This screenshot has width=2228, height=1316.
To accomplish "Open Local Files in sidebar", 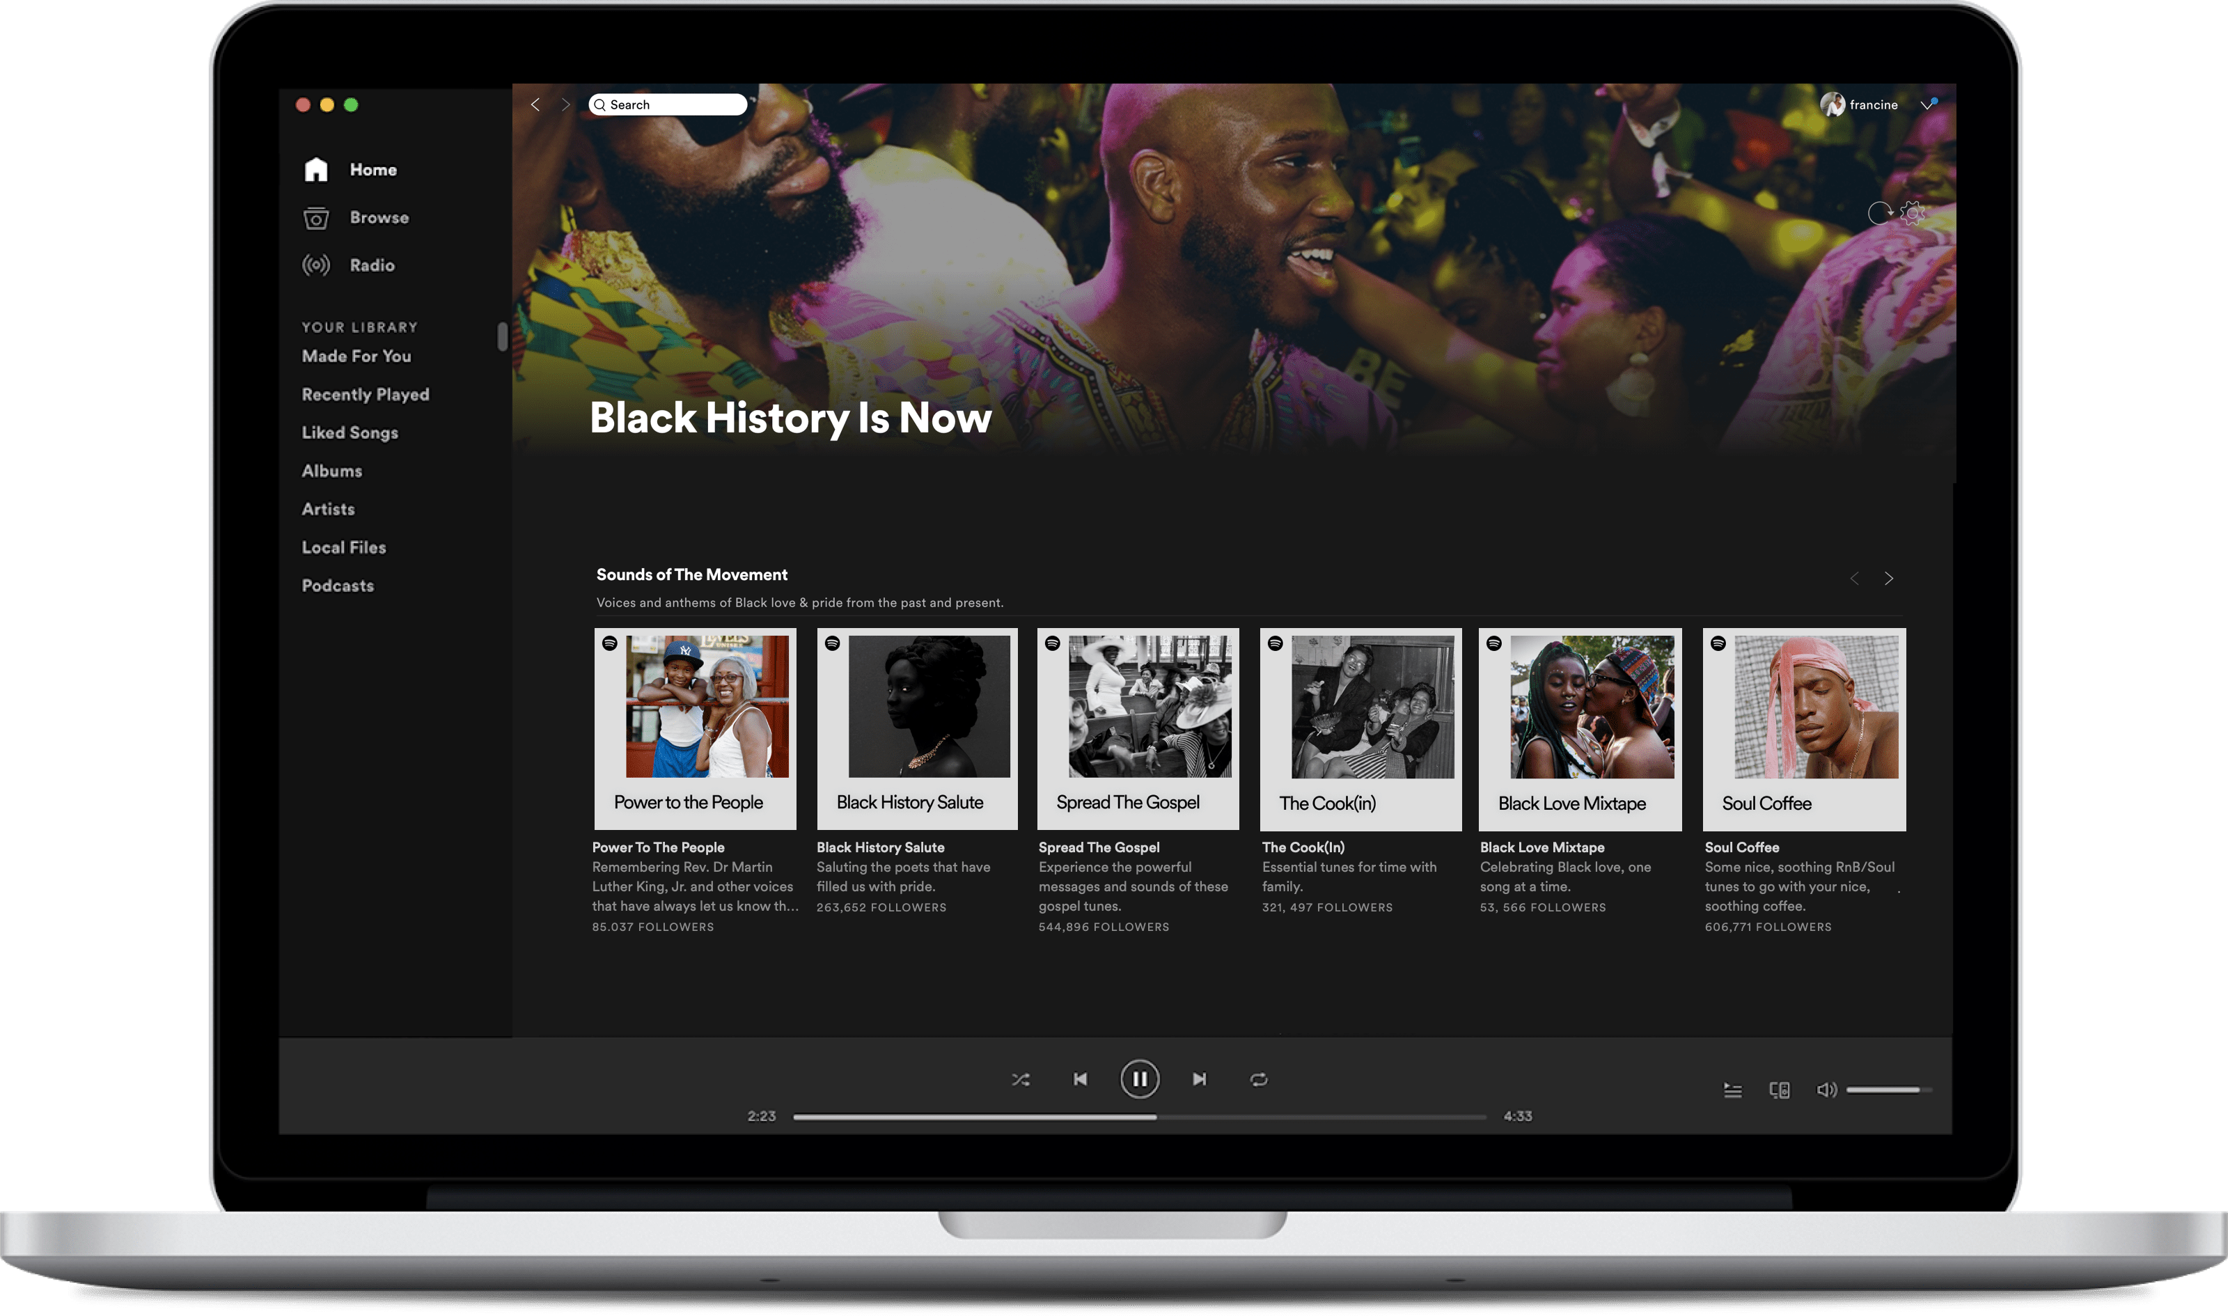I will (344, 547).
